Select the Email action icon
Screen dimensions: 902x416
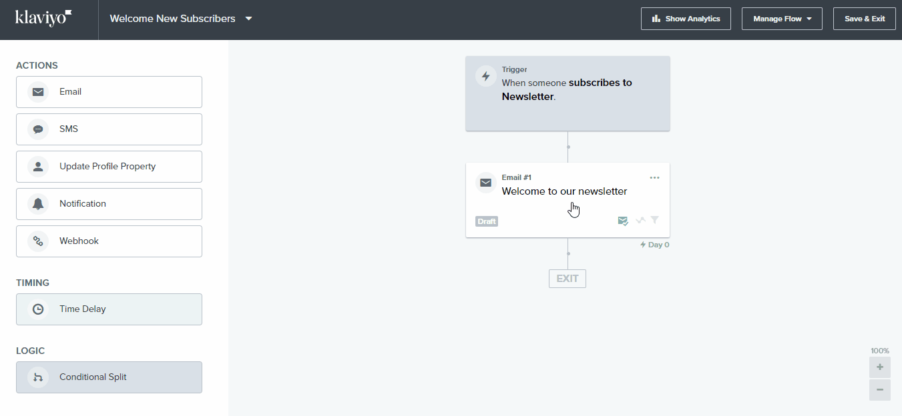coord(38,92)
